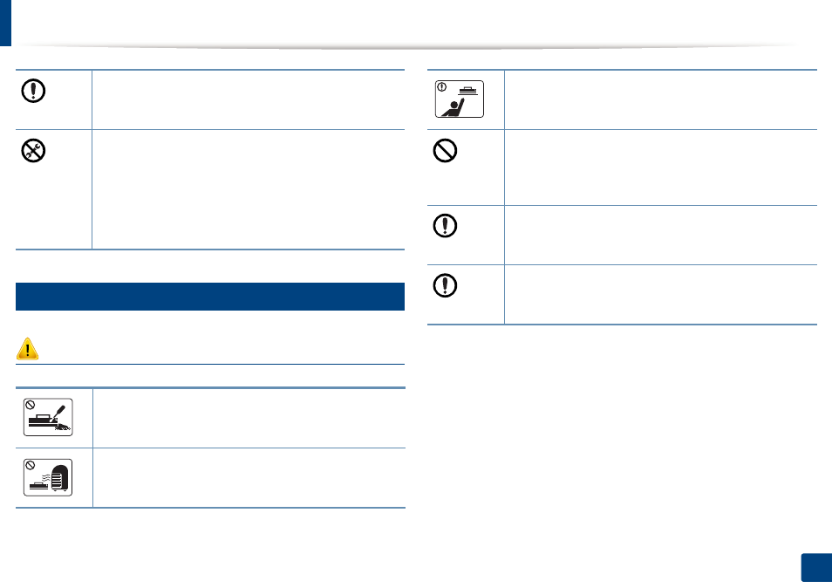832x588 pixels.
Task: Click empty cell beside the no-screwdriver pictogram
Action: pos(249,418)
